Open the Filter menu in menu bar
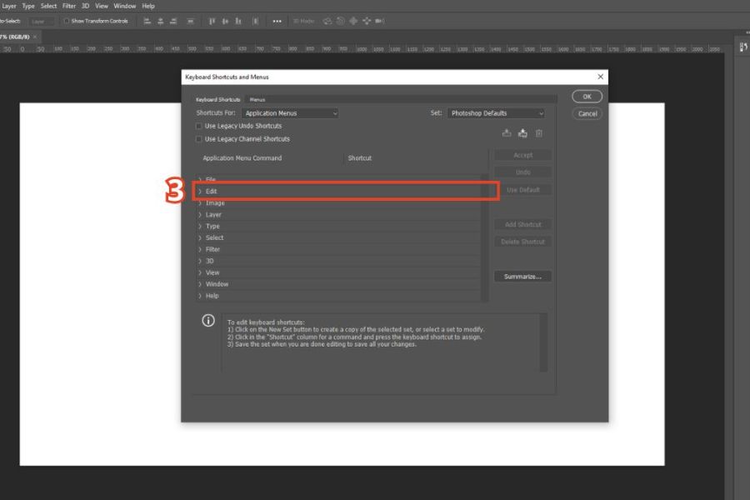This screenshot has height=500, width=750. tap(69, 6)
